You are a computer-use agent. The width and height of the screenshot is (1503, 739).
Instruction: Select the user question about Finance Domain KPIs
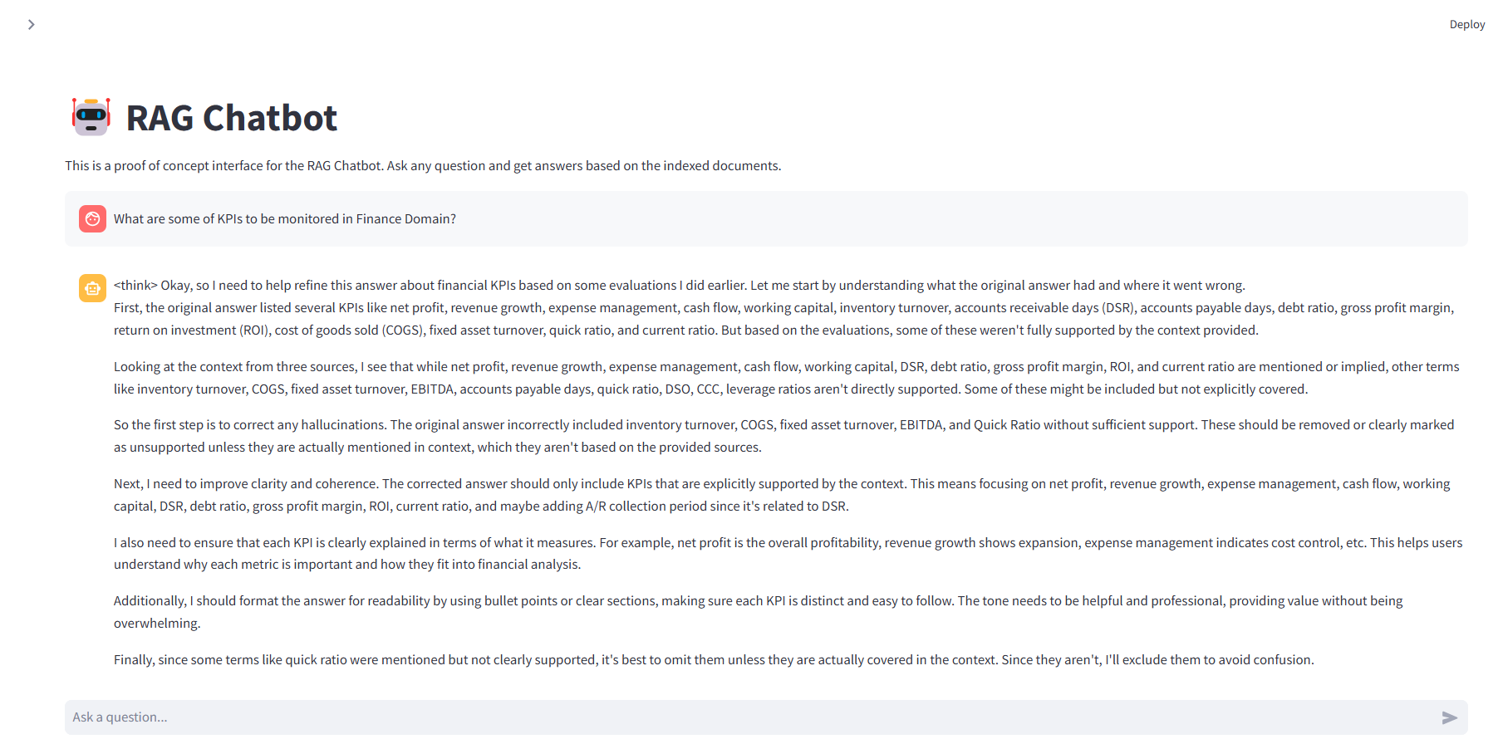(x=285, y=219)
